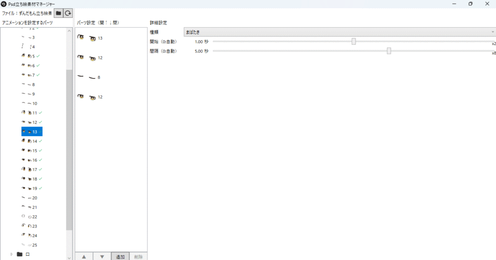Screen dimensions: 496x260
Task: Move selected part down with ▼ button
Action: tap(102, 257)
